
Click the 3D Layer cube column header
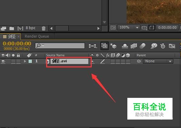point(128,55)
